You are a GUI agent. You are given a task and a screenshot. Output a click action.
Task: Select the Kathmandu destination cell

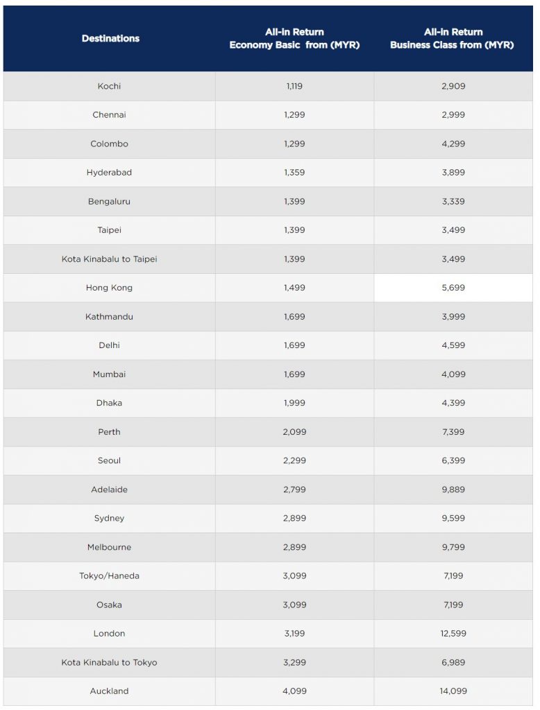[x=109, y=317]
